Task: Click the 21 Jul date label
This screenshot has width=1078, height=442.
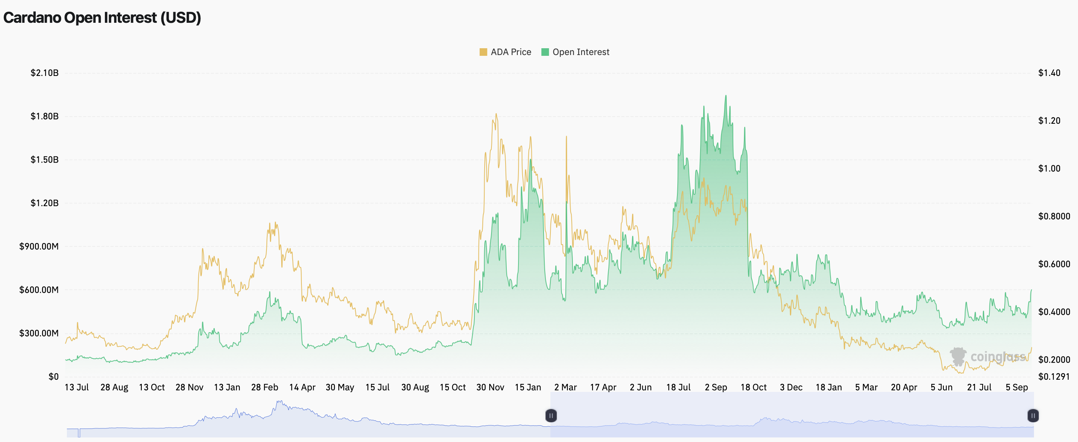Action: click(979, 388)
